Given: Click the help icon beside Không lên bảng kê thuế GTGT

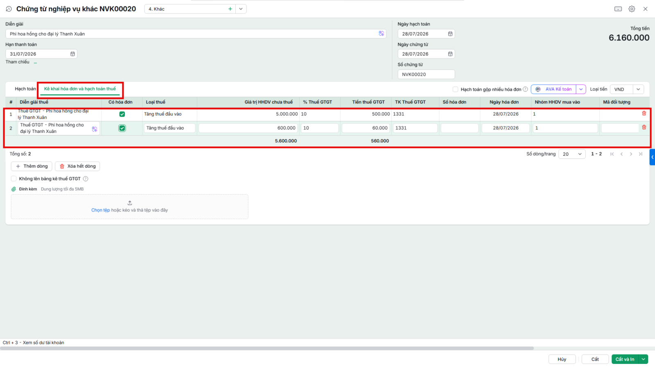Looking at the screenshot, I should [x=86, y=179].
